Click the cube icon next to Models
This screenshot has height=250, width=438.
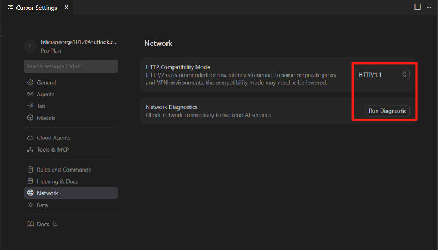[30, 118]
